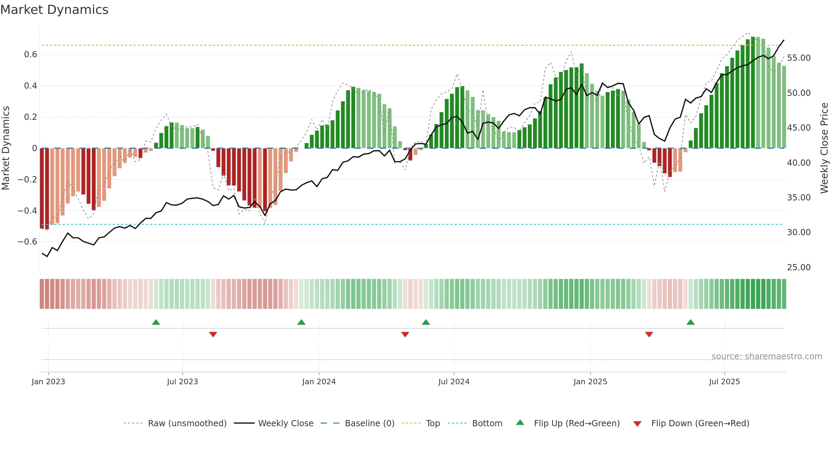This screenshot has height=469, width=834.
Task: Click the red flip-down marker after Jul 2023
Action: coord(213,334)
